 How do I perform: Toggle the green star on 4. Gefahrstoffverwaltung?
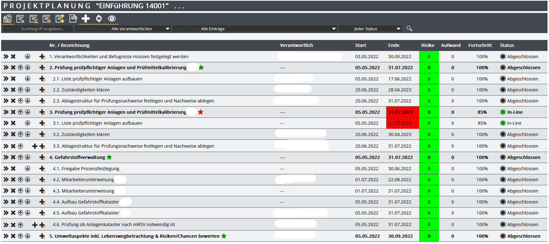[x=109, y=157]
